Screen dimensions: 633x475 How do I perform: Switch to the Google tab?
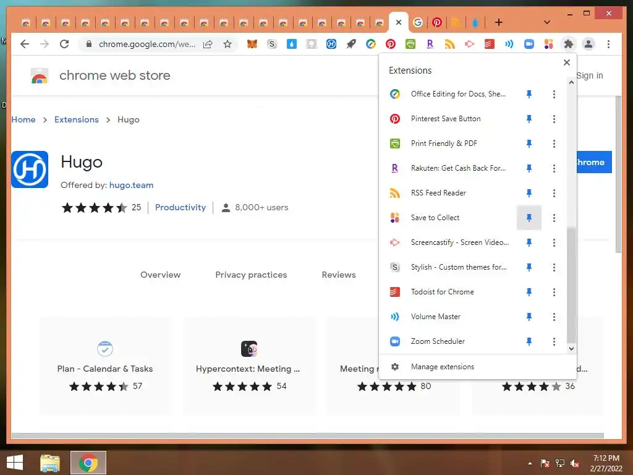click(418, 22)
